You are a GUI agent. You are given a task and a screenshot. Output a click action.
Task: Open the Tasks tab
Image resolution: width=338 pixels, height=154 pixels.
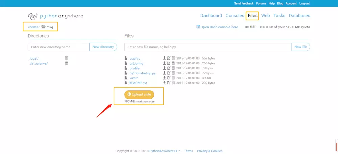[280, 16]
